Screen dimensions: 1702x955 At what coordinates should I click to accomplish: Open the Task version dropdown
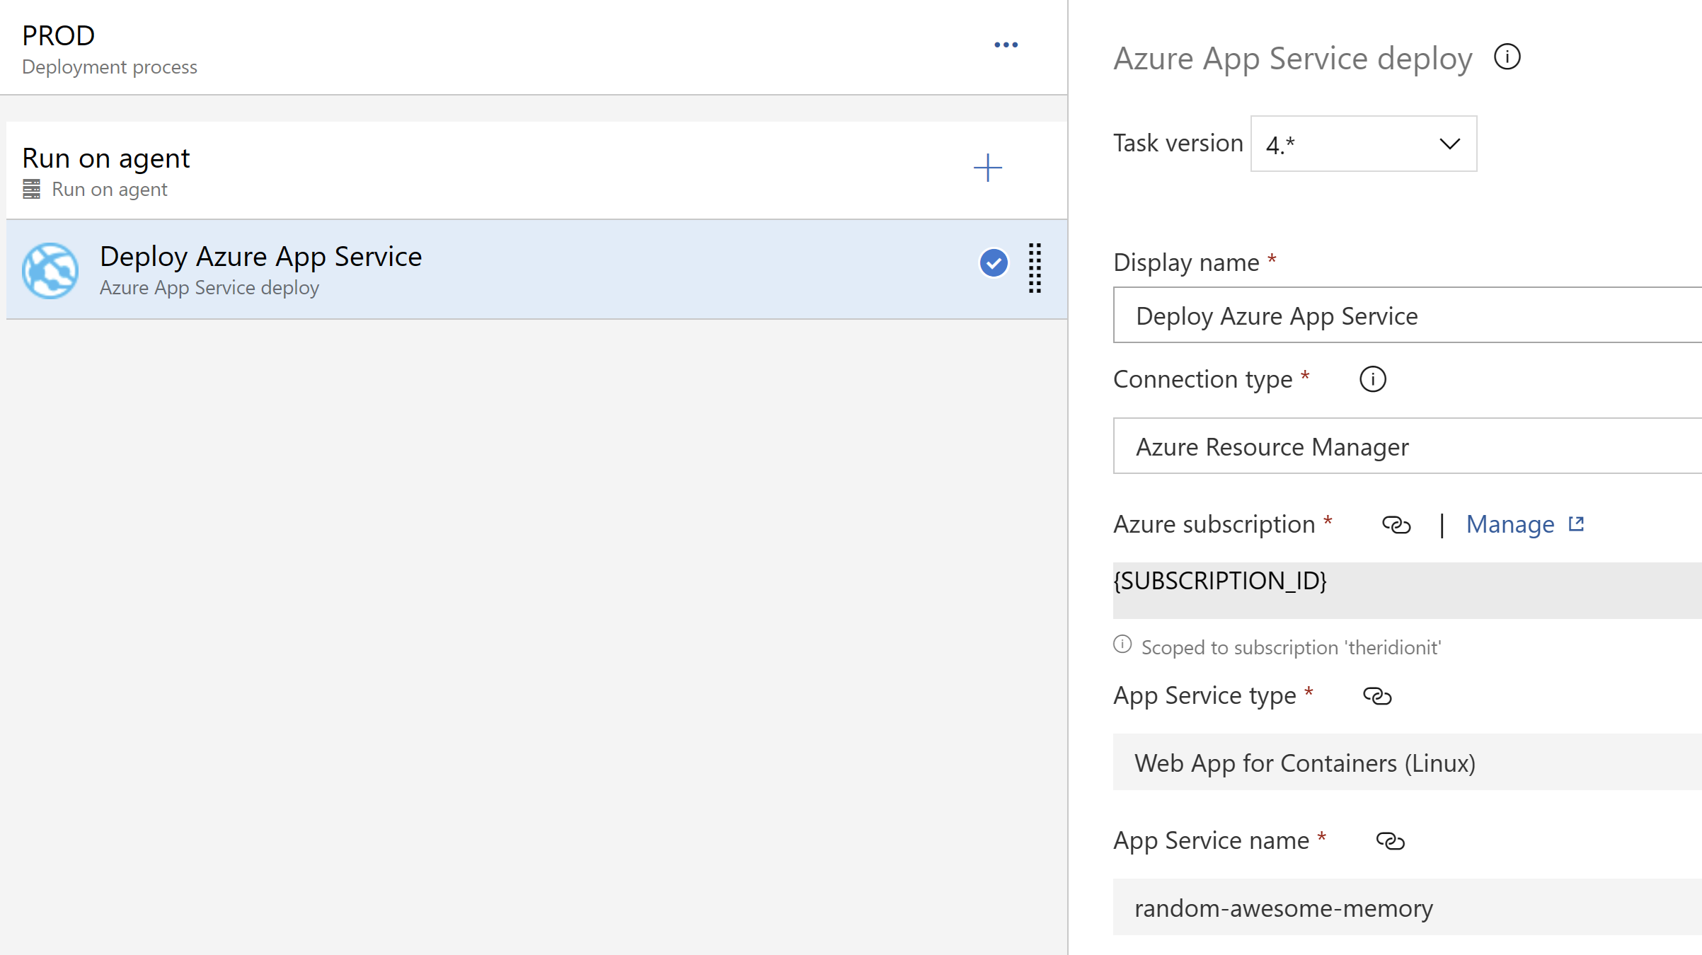(x=1363, y=144)
